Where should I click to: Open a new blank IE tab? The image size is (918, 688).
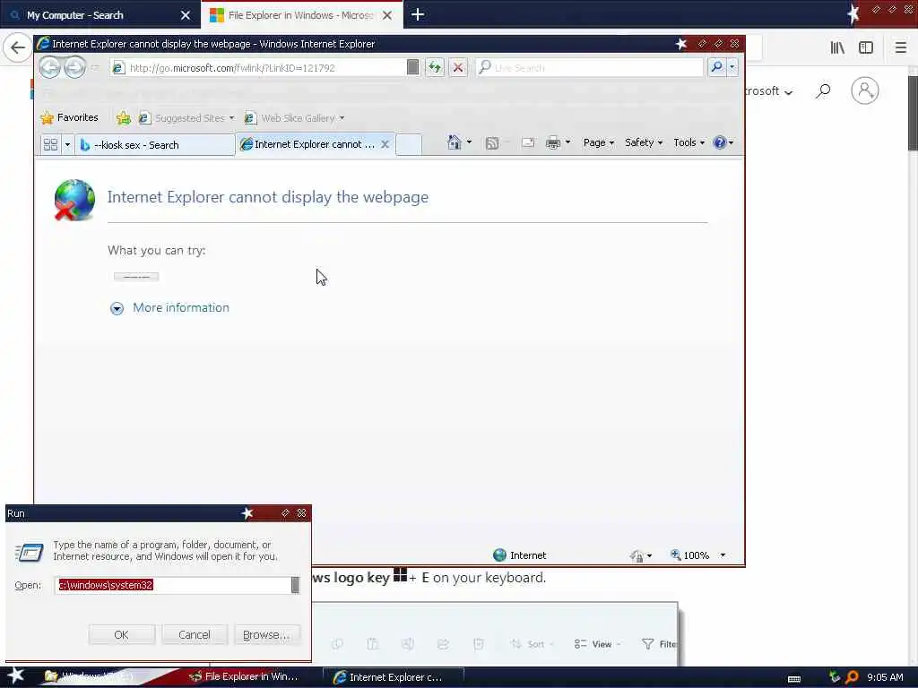(x=409, y=144)
